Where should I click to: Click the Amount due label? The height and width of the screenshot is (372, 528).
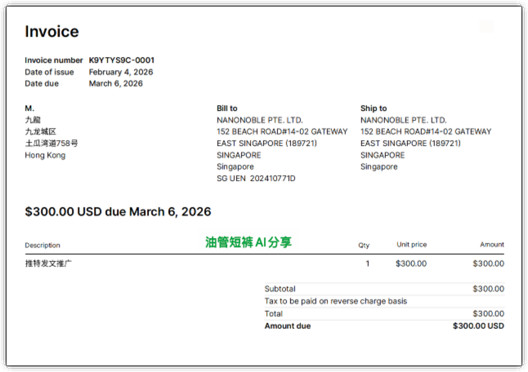coord(288,326)
